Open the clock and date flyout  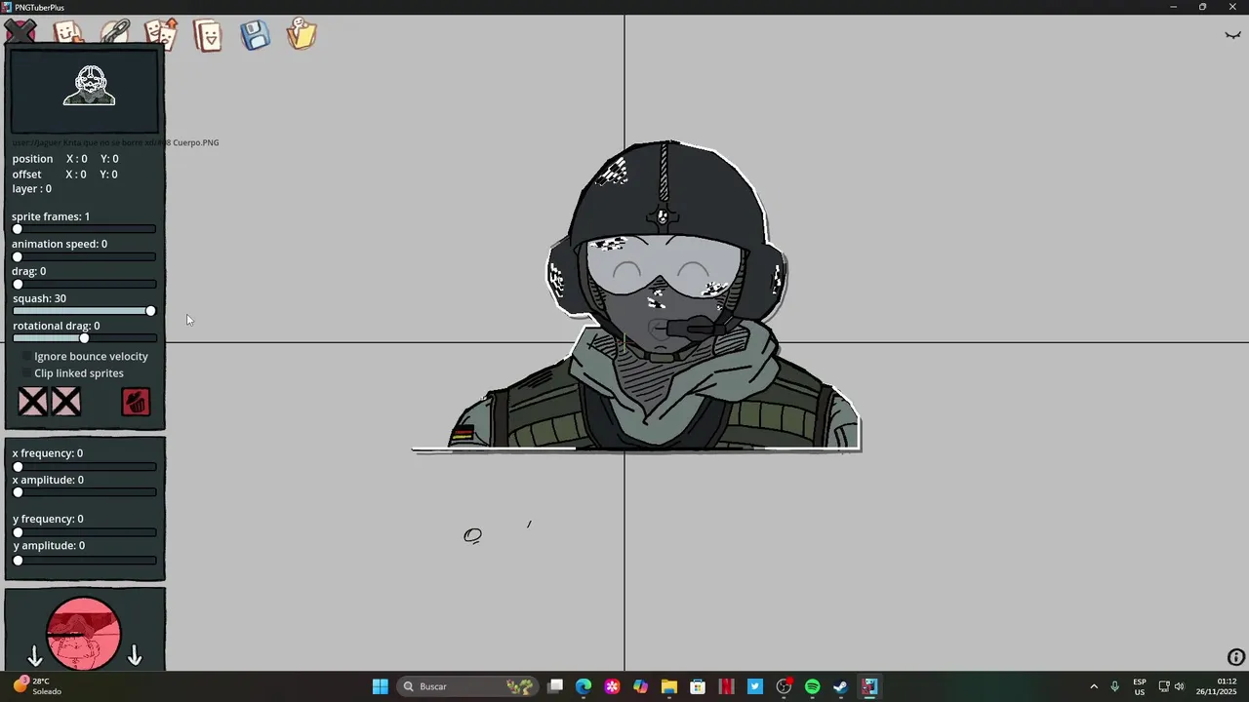coord(1217,686)
